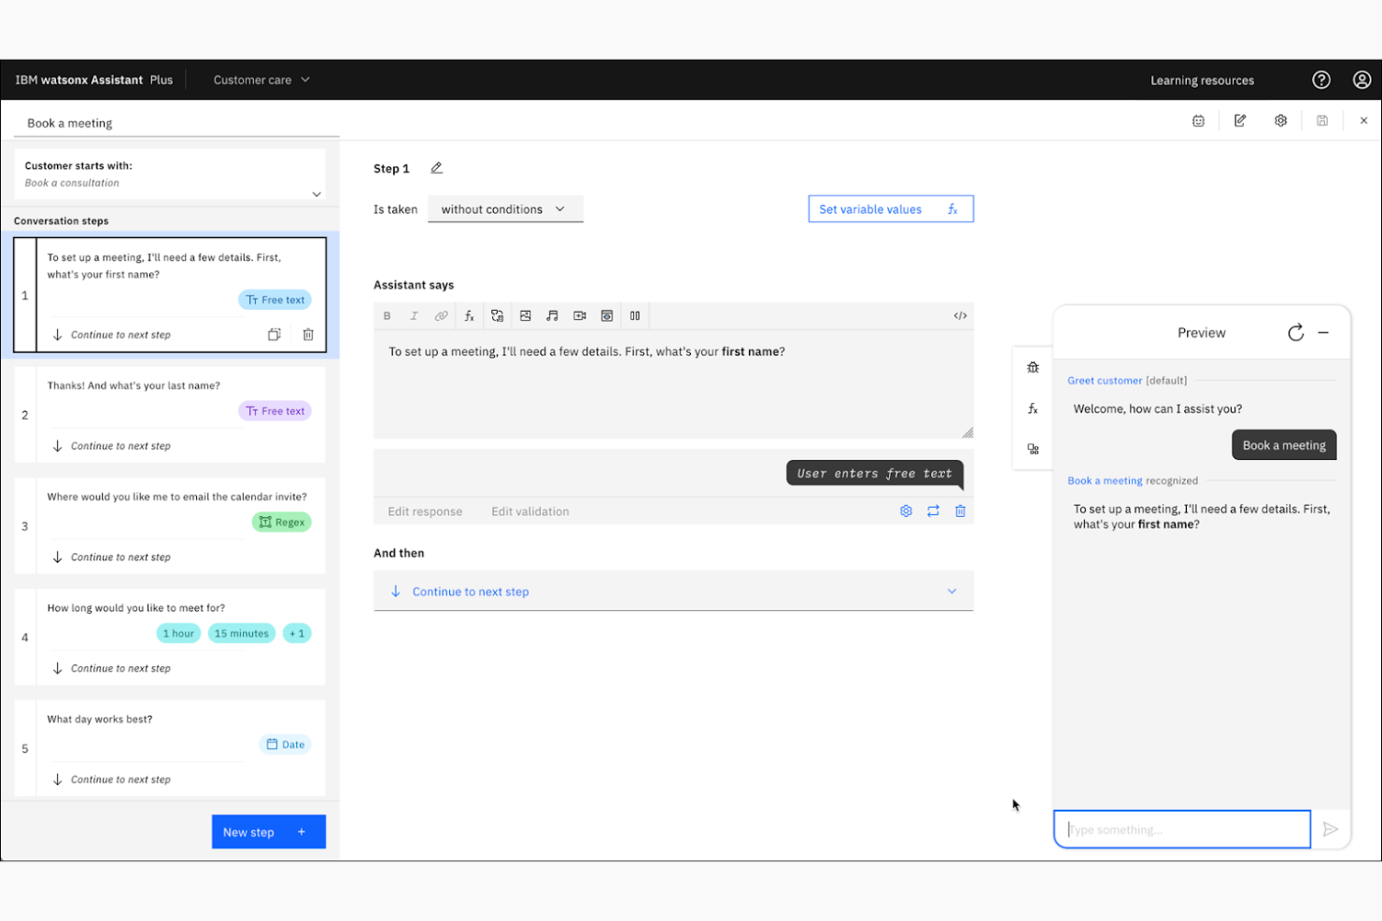The width and height of the screenshot is (1382, 921).
Task: Open the Customer care assistant dropdown
Action: point(261,80)
